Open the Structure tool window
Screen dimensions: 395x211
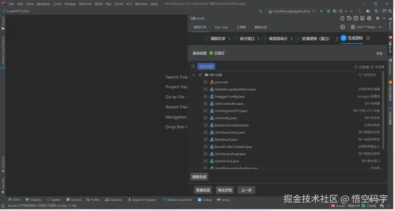3,164
